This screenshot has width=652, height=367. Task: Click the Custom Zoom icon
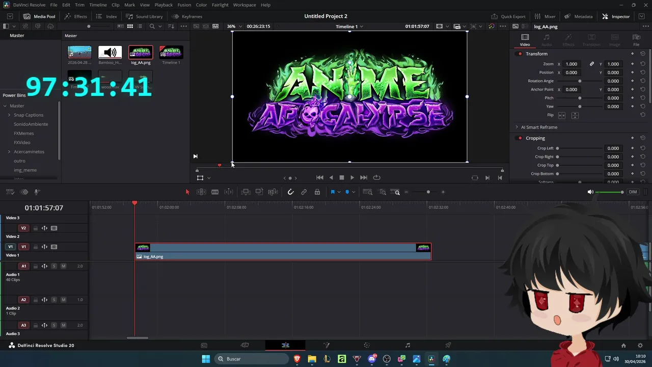tap(395, 192)
